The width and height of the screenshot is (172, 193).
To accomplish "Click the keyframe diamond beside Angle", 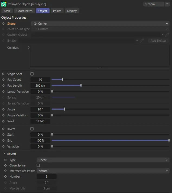I will pos(3,109).
